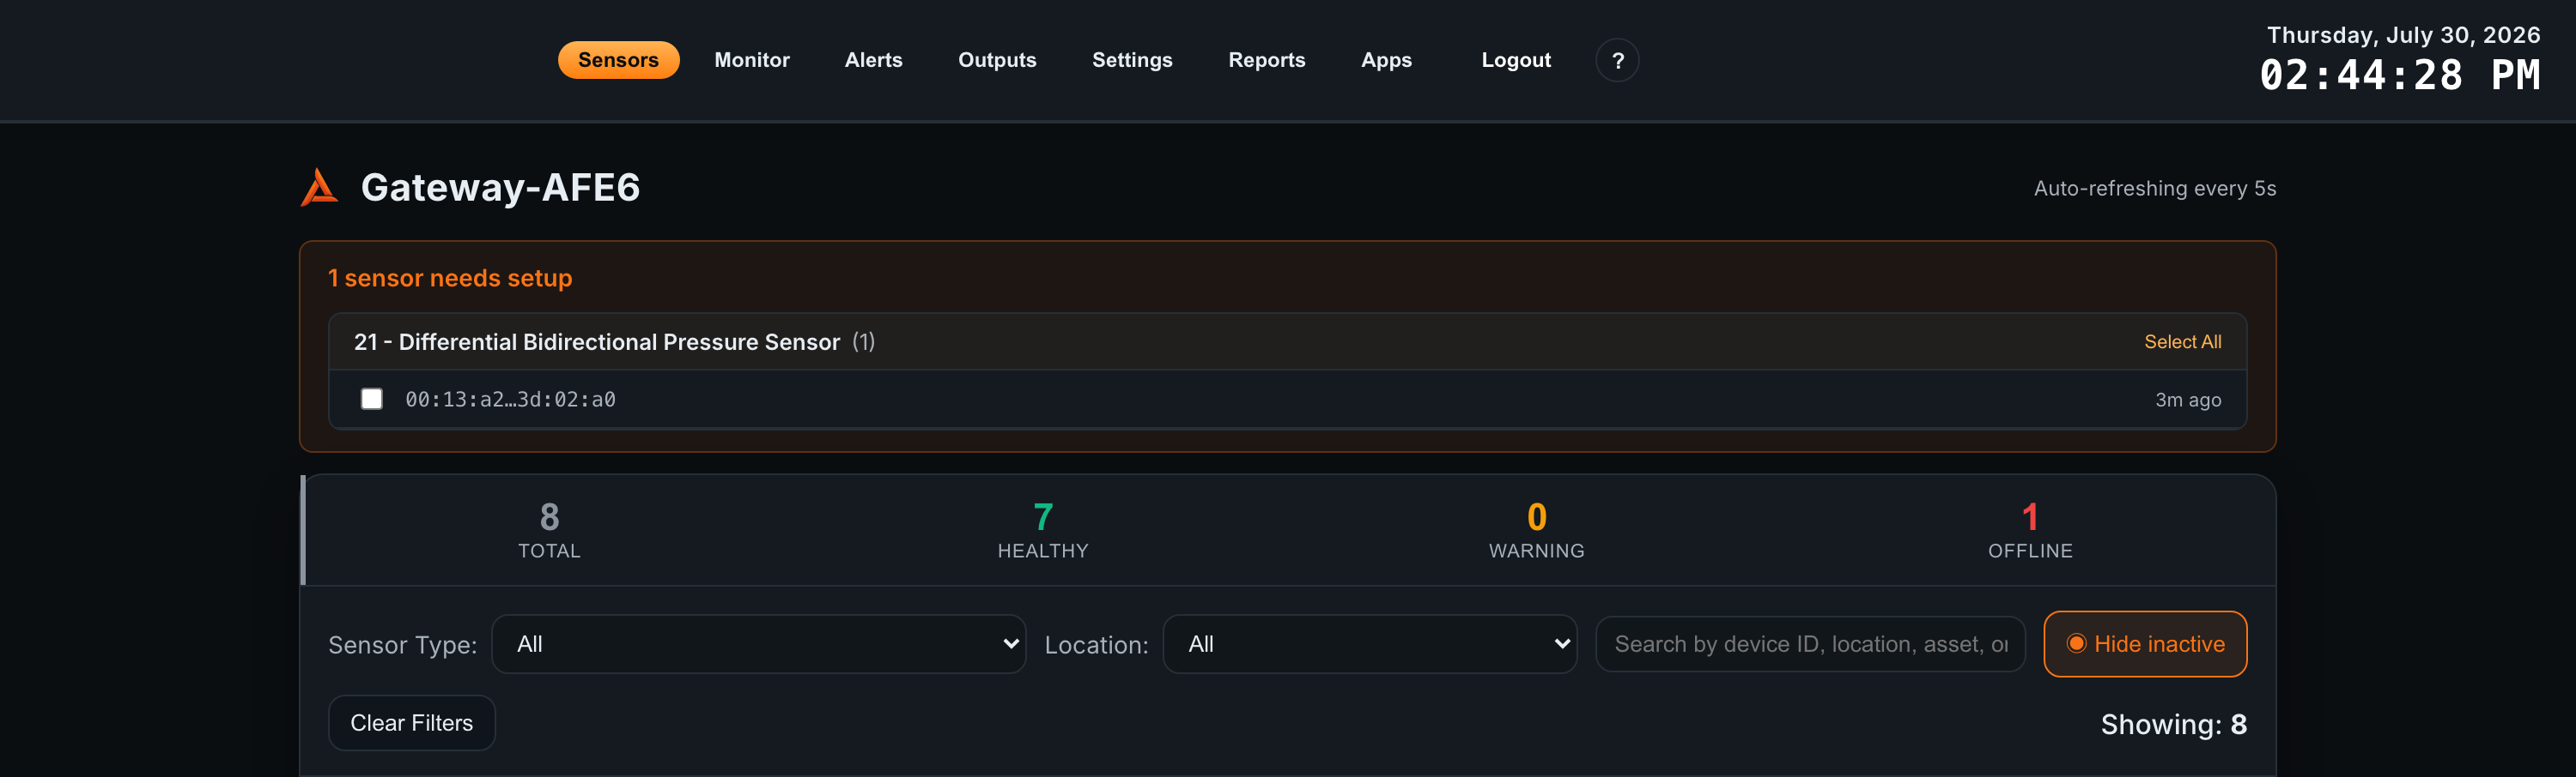Filter by the 0 Warning stat
Screen dimensions: 2576x777
(1536, 530)
